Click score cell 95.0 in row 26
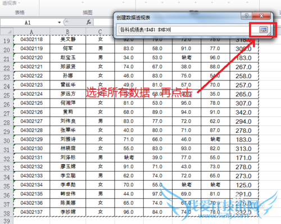The height and width of the screenshot is (224, 281). (x=186, y=103)
